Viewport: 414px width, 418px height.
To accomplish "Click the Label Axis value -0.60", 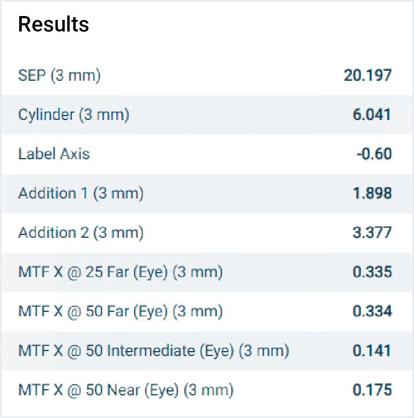I will point(374,154).
